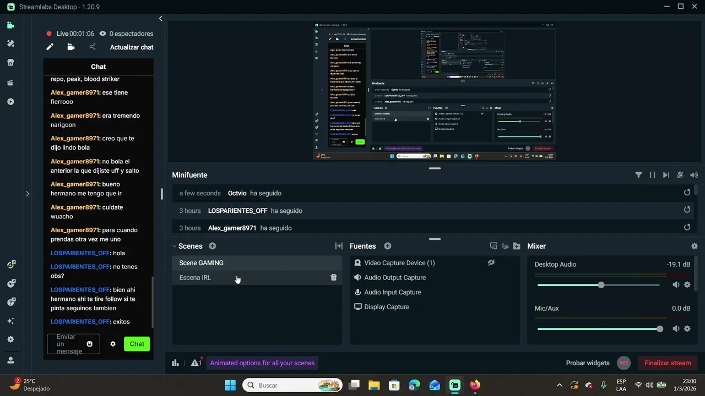Click the taskbar Buscar search box

(293, 385)
